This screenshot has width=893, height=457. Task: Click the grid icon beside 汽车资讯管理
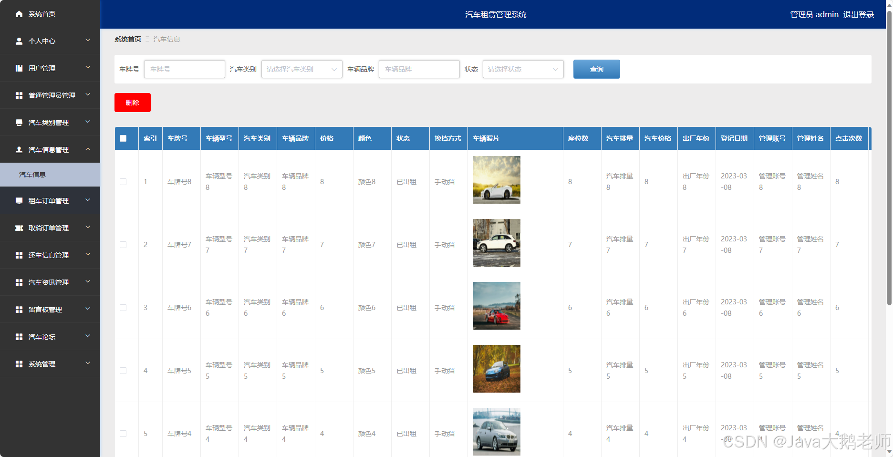coord(19,282)
